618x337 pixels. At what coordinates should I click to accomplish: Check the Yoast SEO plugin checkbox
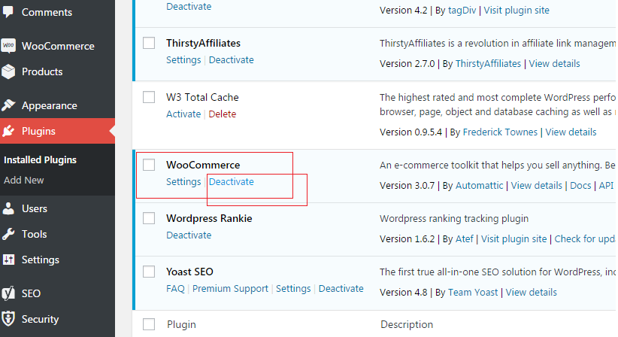(x=149, y=272)
